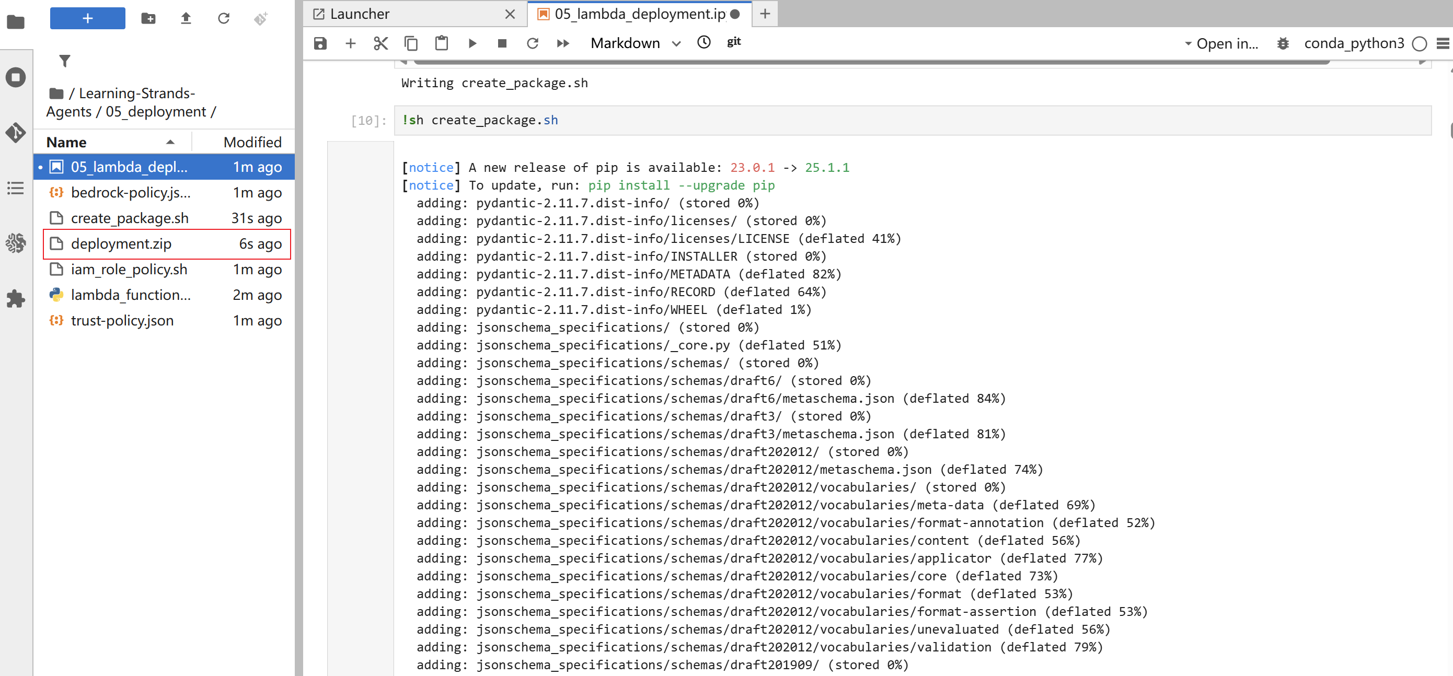1453x676 pixels.
Task: Expand the Open in... dropdown
Action: pyautogui.click(x=1222, y=43)
